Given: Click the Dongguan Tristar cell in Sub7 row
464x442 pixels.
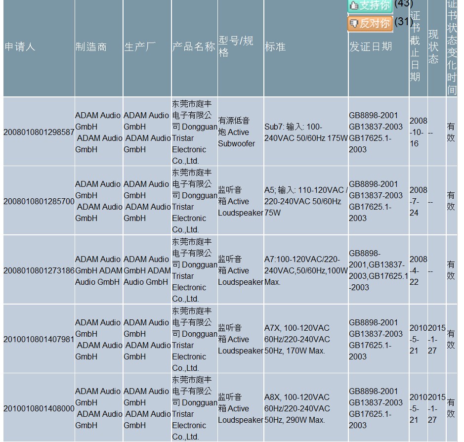Looking at the screenshot, I should (x=194, y=132).
